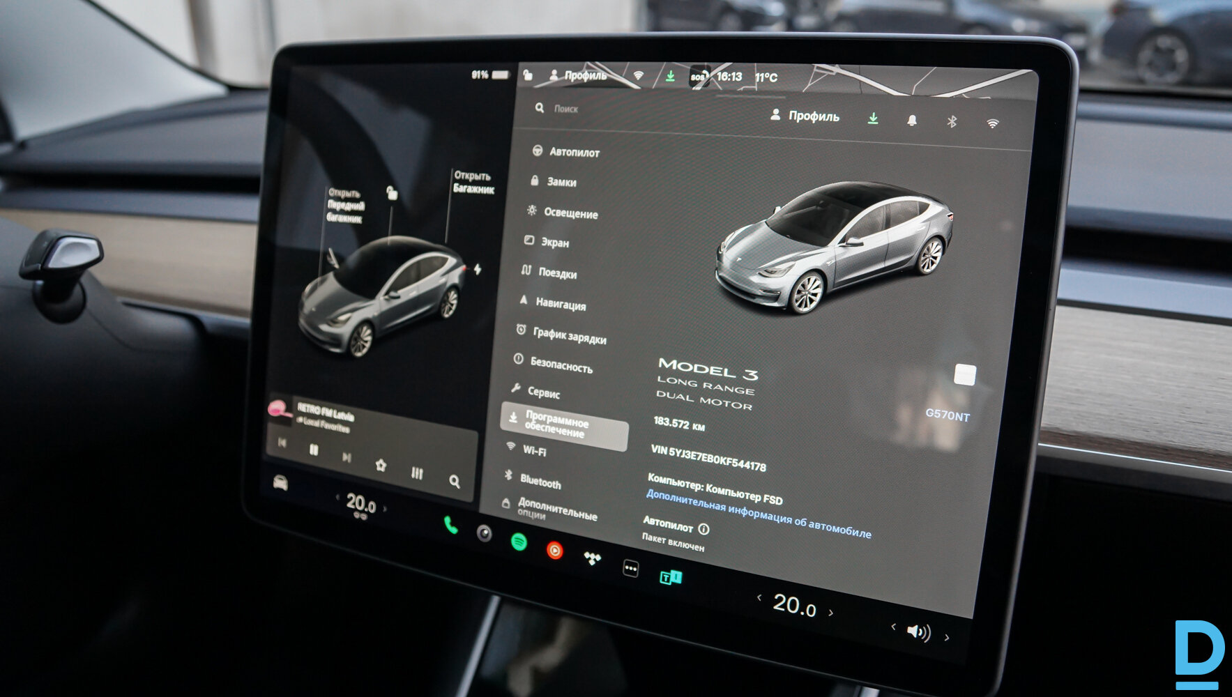Launch the red media player app
This screenshot has width=1232, height=697.
(554, 551)
